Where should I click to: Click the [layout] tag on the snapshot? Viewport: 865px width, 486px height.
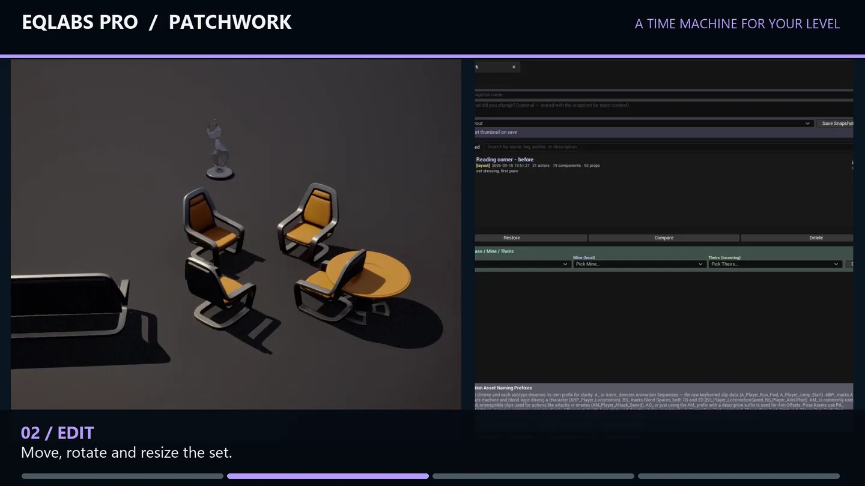tap(483, 166)
